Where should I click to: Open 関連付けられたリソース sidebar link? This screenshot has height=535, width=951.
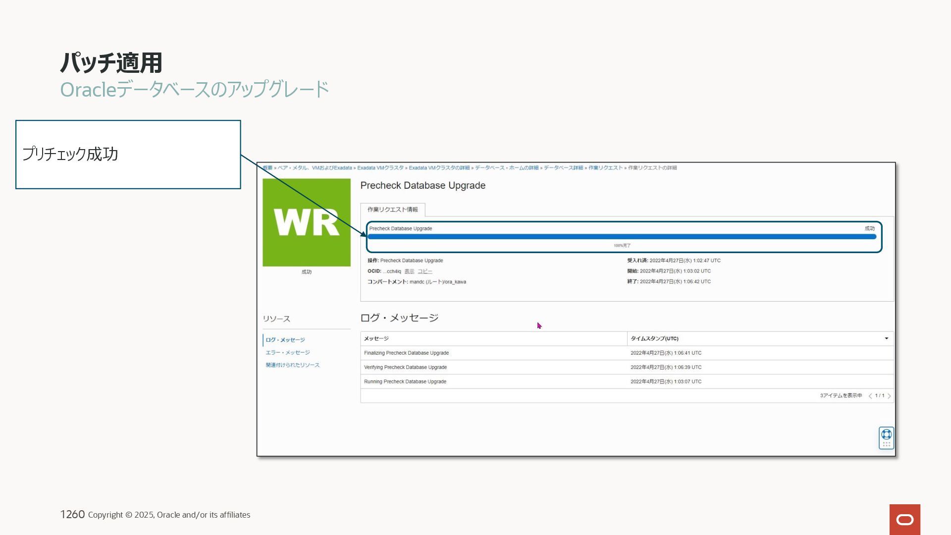[x=292, y=365]
